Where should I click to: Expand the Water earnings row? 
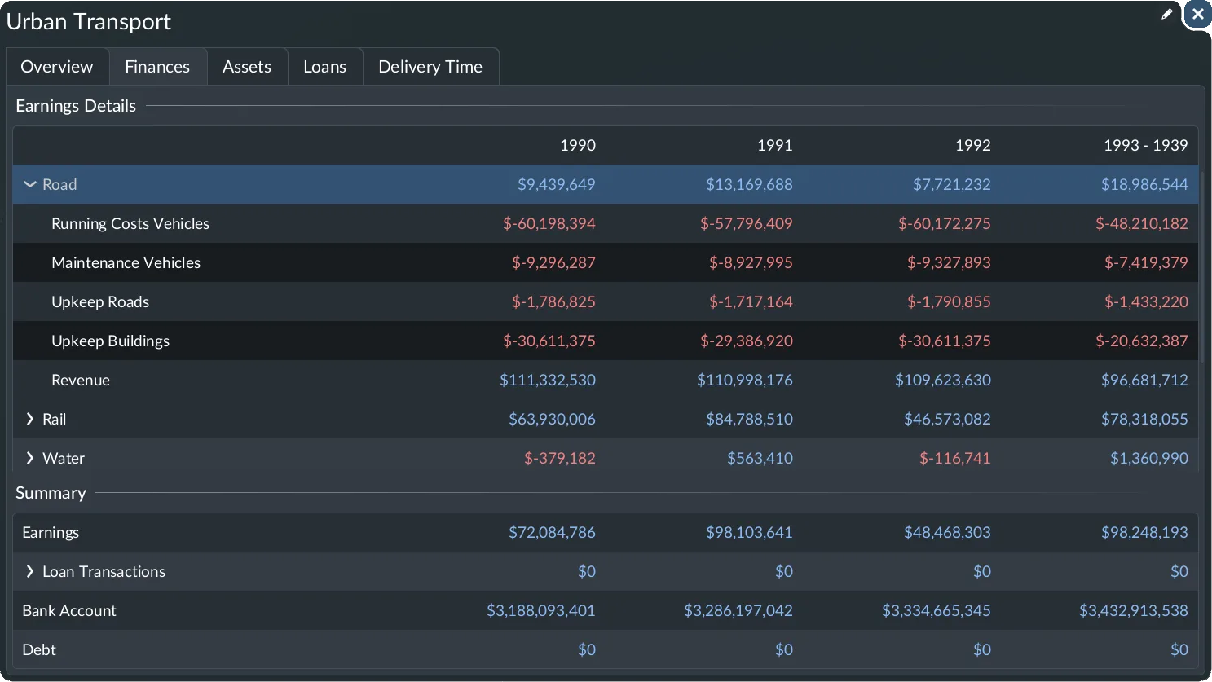coord(30,458)
